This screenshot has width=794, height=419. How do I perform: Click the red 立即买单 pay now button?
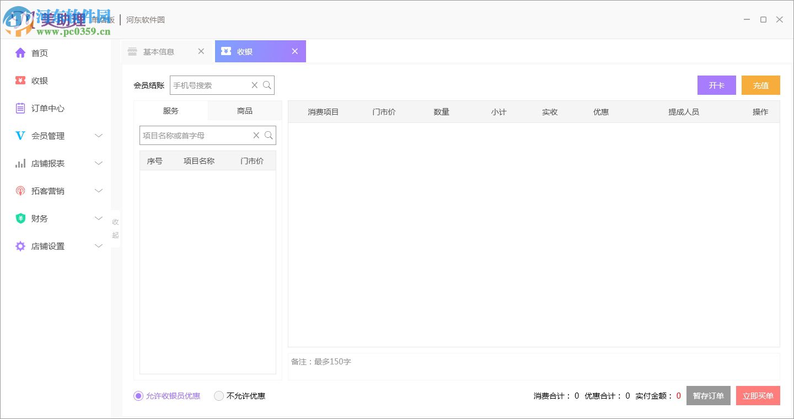[x=758, y=395]
